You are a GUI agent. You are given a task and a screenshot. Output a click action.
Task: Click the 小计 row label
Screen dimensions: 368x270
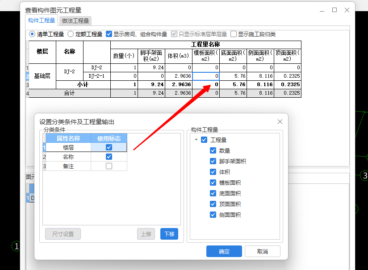pos(83,84)
